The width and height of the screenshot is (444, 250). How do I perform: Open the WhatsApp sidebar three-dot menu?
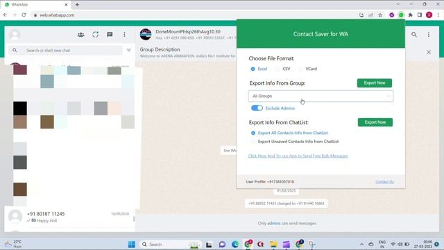point(124,35)
